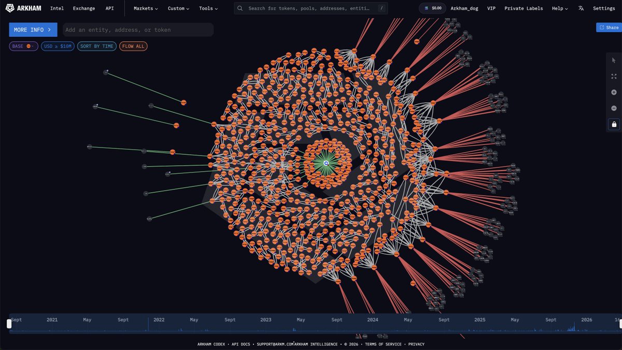
Task: Toggle the SORT BY TIME filter
Action: pos(96,46)
